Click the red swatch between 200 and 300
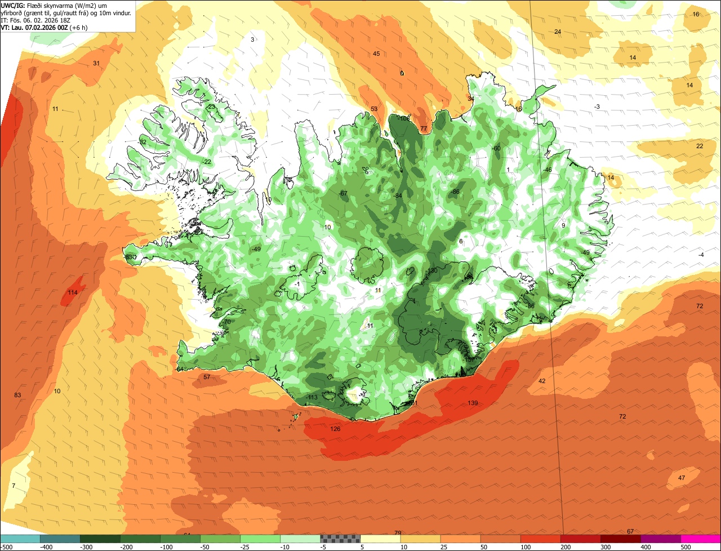Screen dimensions: 721x551 pos(580,539)
